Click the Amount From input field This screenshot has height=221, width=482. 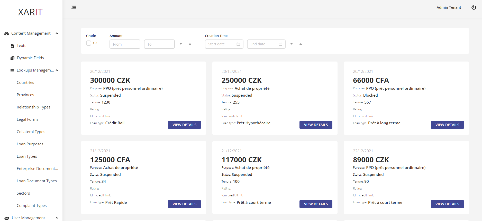[x=125, y=44]
